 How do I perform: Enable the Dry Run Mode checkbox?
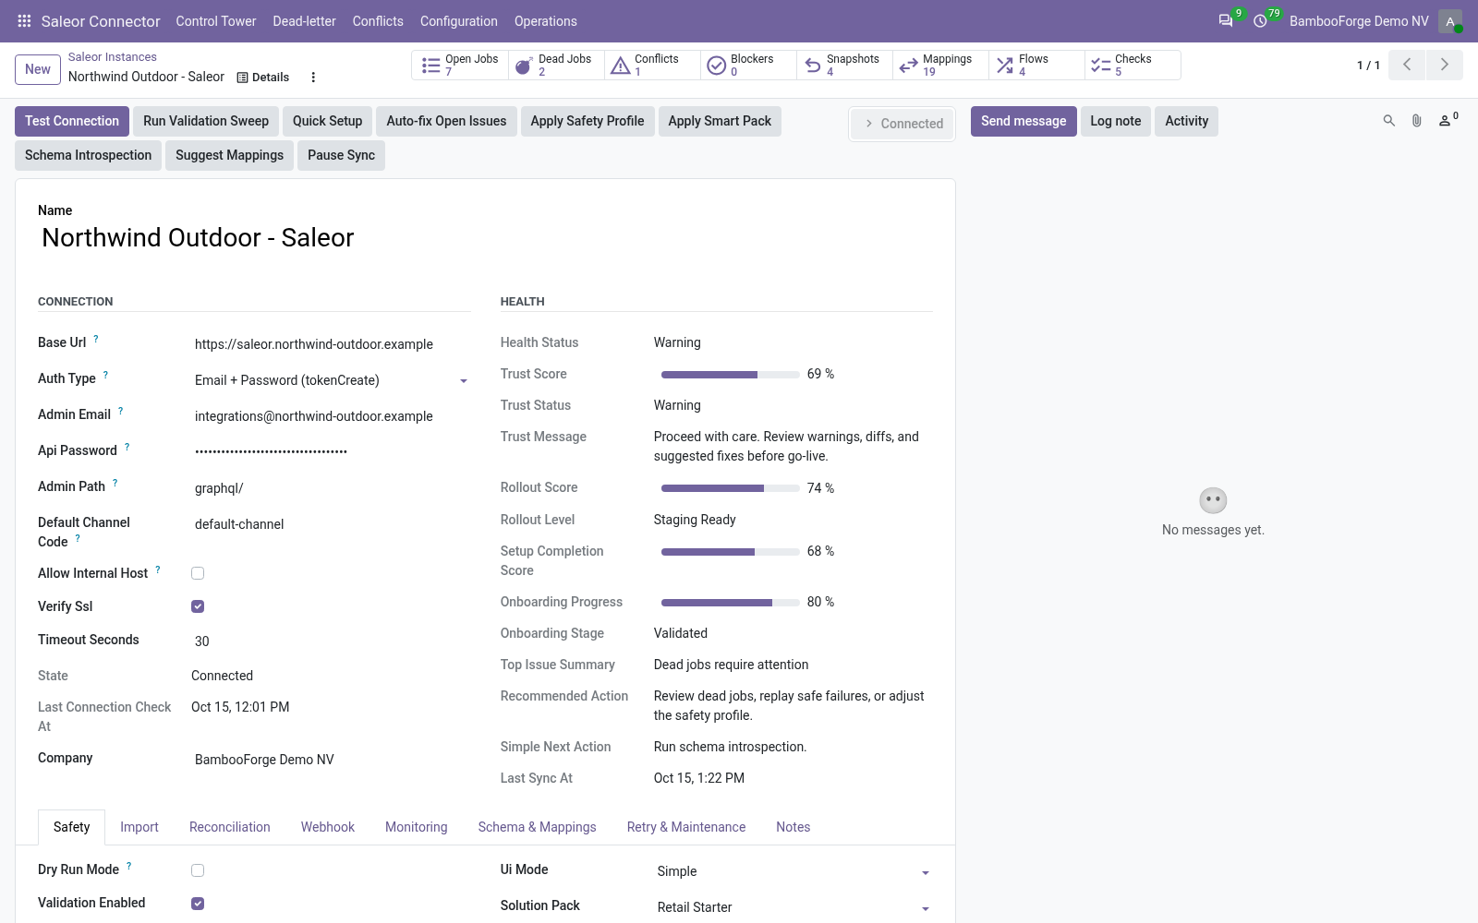(198, 870)
